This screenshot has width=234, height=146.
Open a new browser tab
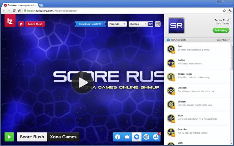(41, 5)
